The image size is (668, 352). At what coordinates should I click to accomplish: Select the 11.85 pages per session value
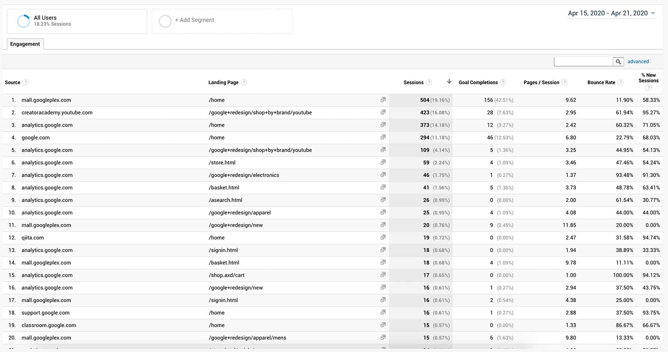click(x=569, y=225)
